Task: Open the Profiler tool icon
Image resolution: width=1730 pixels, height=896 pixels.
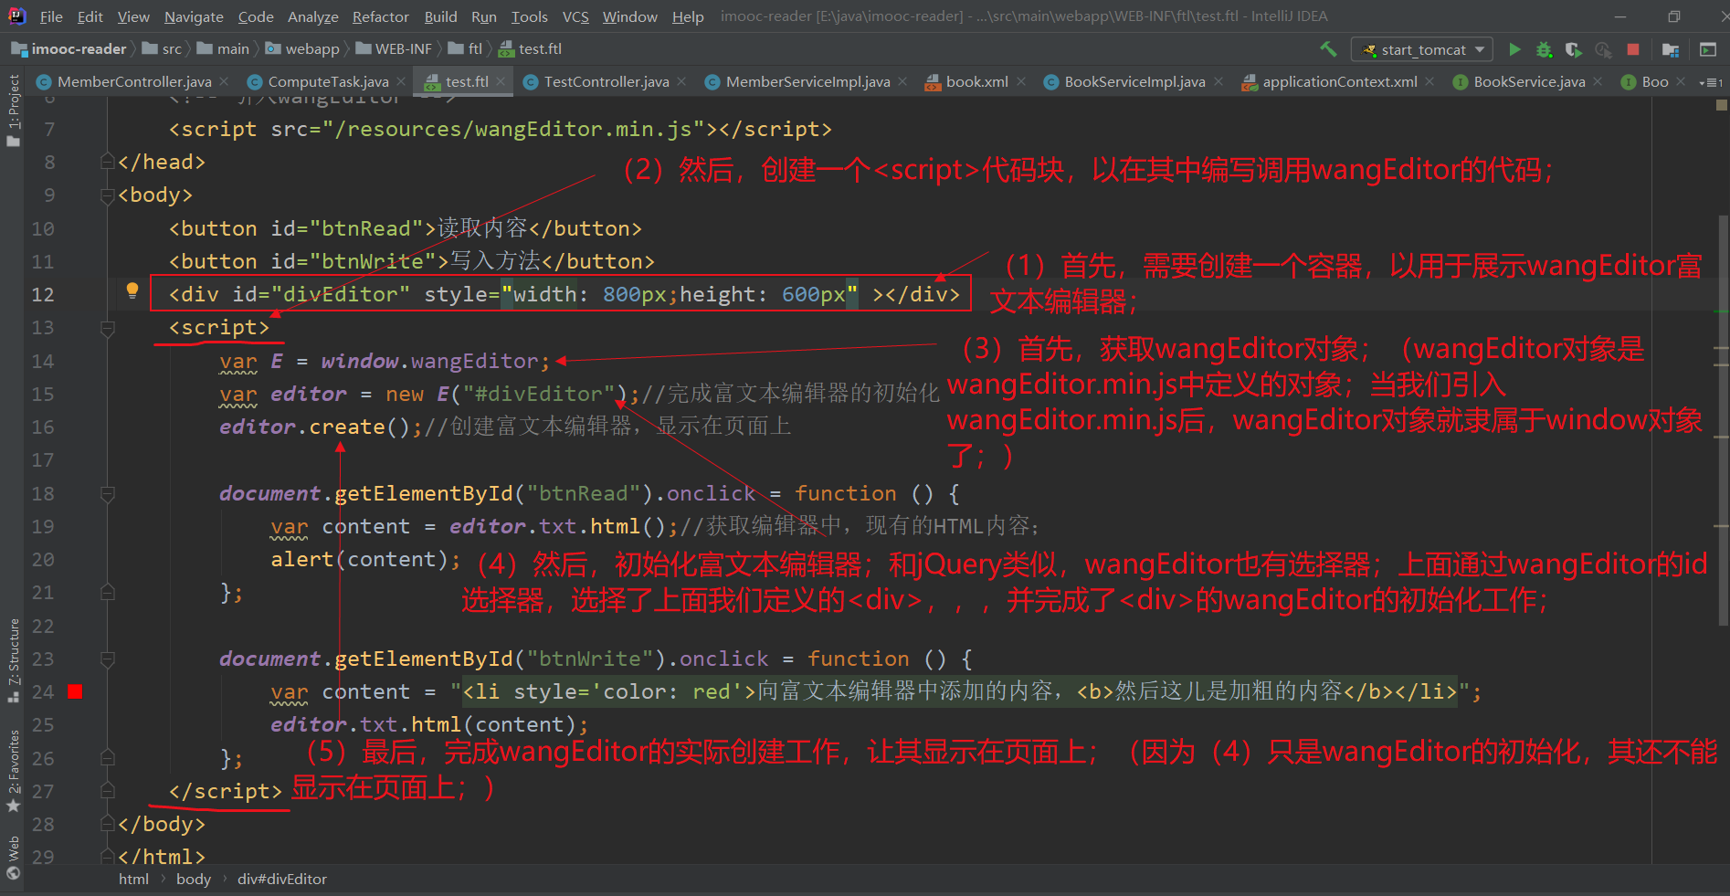Action: [1602, 49]
